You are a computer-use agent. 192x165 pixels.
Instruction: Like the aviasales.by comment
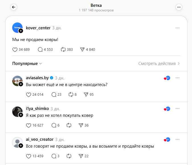point(28,95)
